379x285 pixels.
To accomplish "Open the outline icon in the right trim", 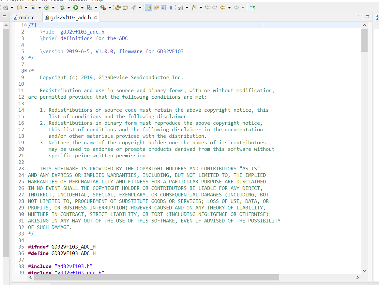I will tap(377, 17).
